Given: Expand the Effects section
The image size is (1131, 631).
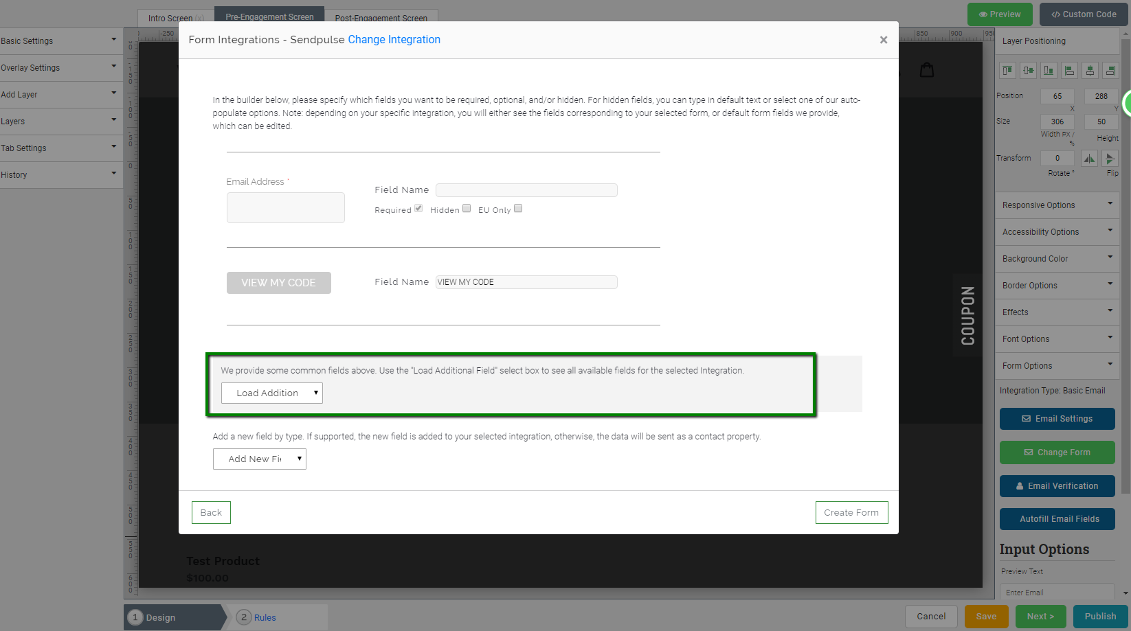Looking at the screenshot, I should [x=1057, y=312].
